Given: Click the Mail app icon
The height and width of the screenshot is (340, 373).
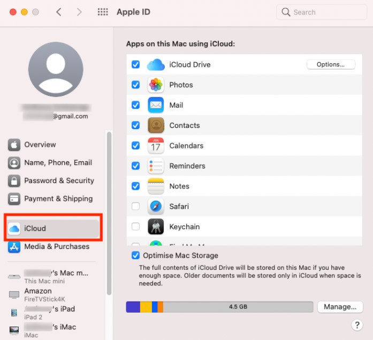Looking at the screenshot, I should pos(156,105).
